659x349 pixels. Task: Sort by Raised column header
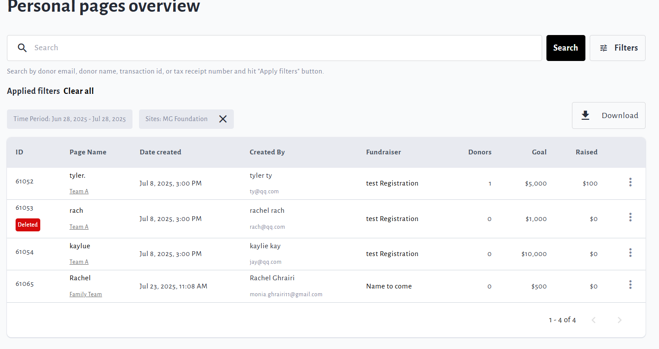coord(586,152)
